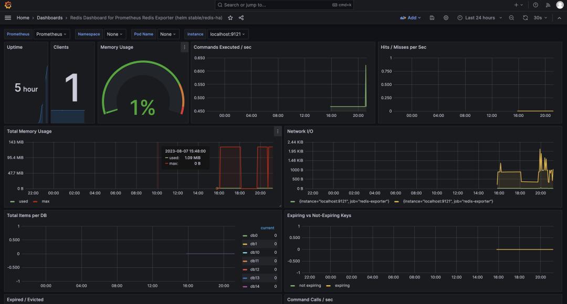Toggle db0 series in items legend
567x304 pixels.
click(254, 235)
